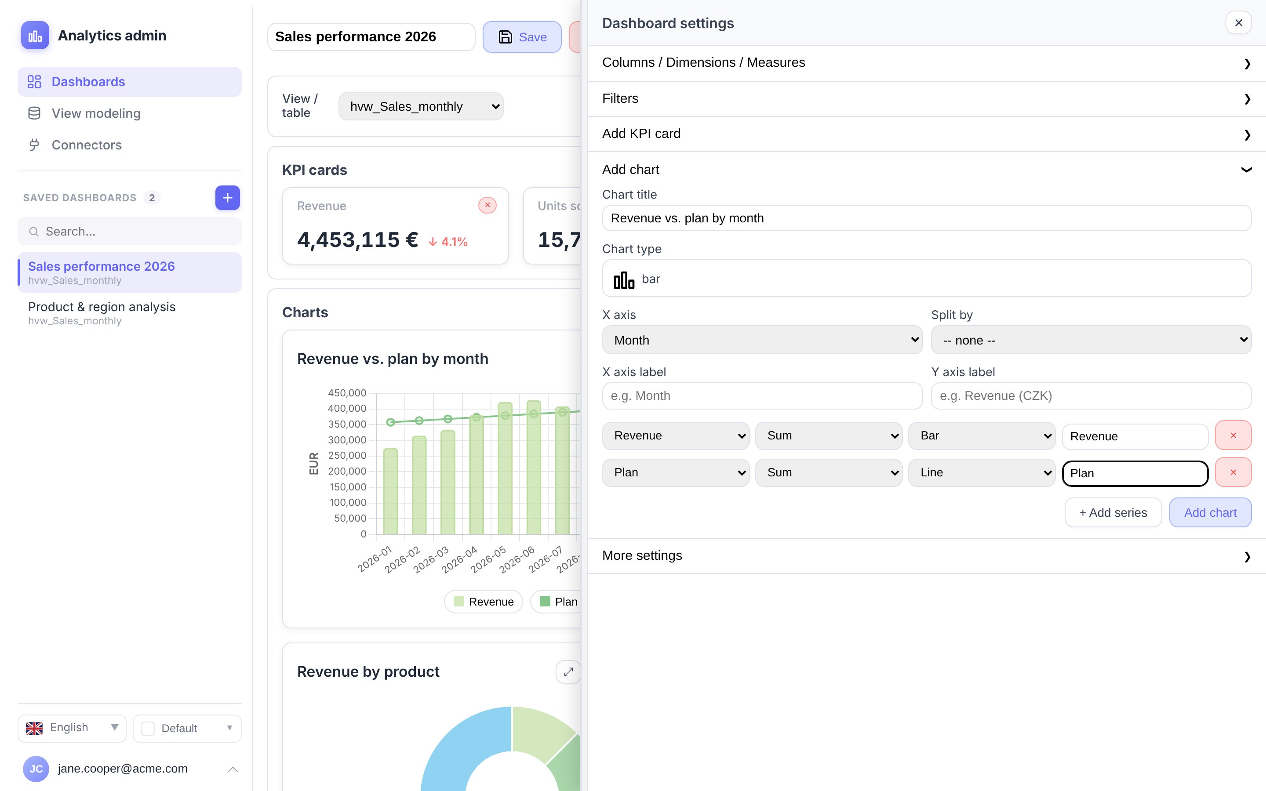Open Connectors in the sidebar

[129, 145]
